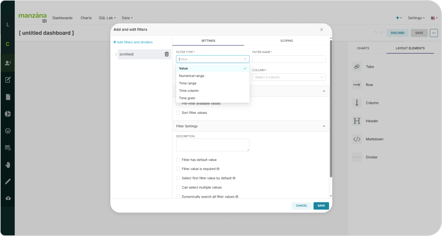
Task: Open the three-dots more options button
Action: coord(434,33)
